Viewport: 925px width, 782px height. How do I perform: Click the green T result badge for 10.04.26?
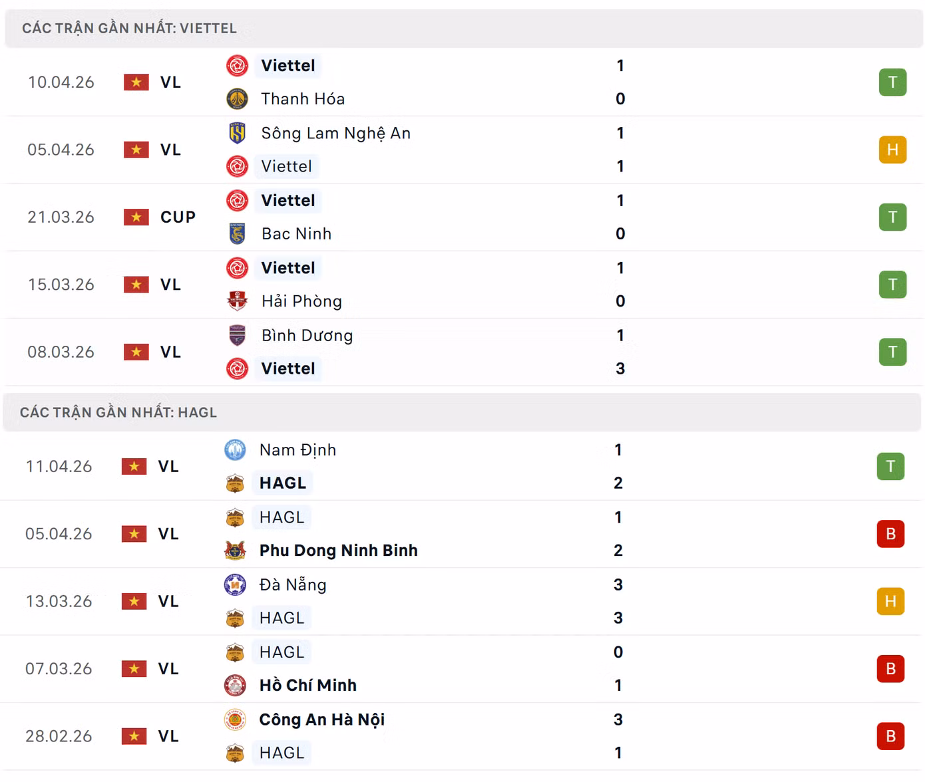(x=892, y=82)
